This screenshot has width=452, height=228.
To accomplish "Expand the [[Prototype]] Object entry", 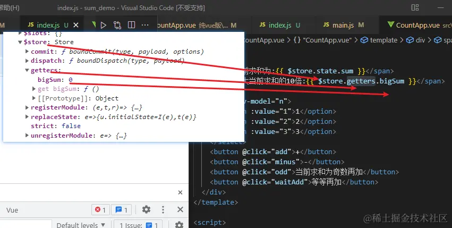I will (34, 98).
